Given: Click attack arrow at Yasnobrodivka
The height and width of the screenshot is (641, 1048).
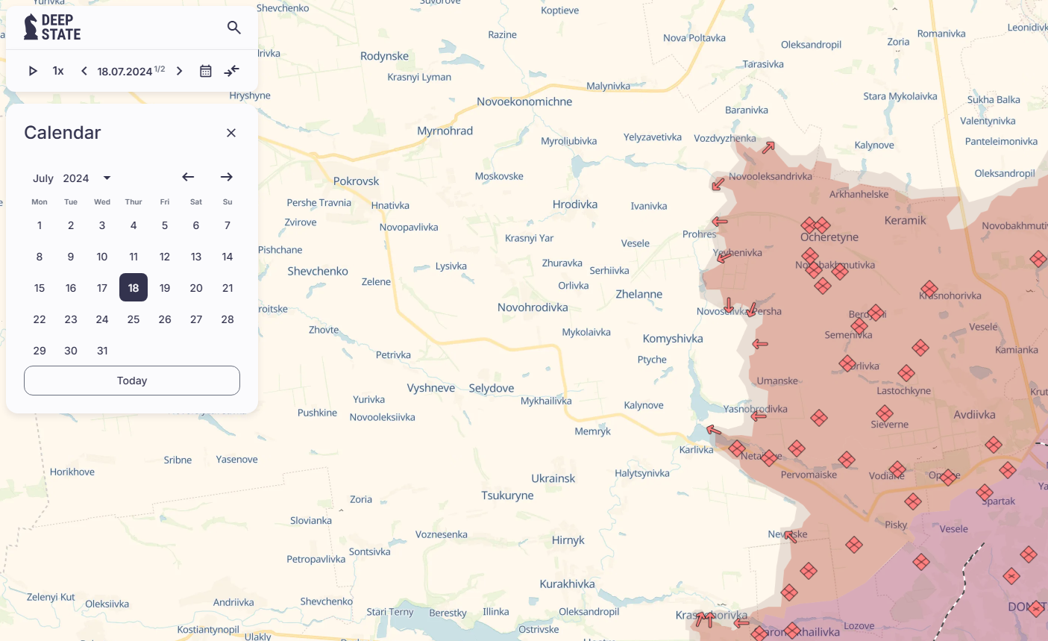Looking at the screenshot, I should tap(759, 416).
